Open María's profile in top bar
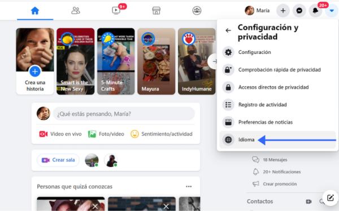Image resolution: width=339 pixels, height=211 pixels. 257,11
